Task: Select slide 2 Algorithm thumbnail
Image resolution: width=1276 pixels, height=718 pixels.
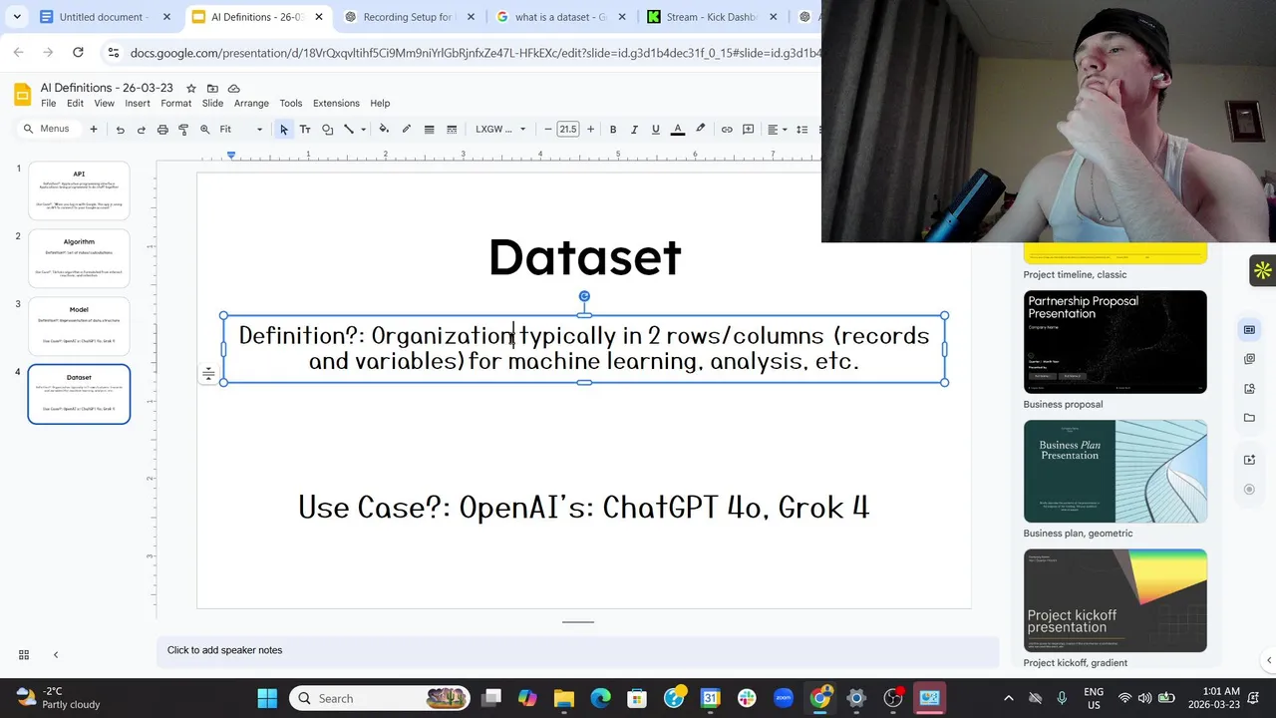Action: click(79, 258)
